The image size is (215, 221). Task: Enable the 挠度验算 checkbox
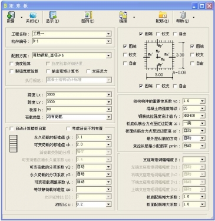tap(12, 64)
